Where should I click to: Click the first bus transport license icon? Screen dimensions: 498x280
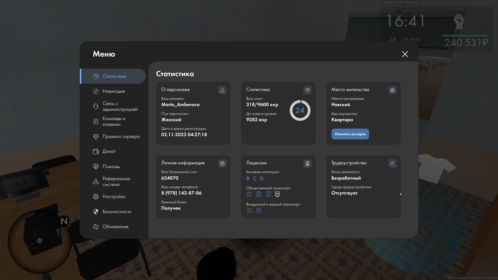click(249, 194)
